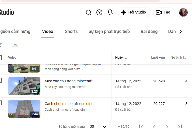Switch to the partially shown Dan tab
This screenshot has width=192, height=128.
[x=172, y=31]
